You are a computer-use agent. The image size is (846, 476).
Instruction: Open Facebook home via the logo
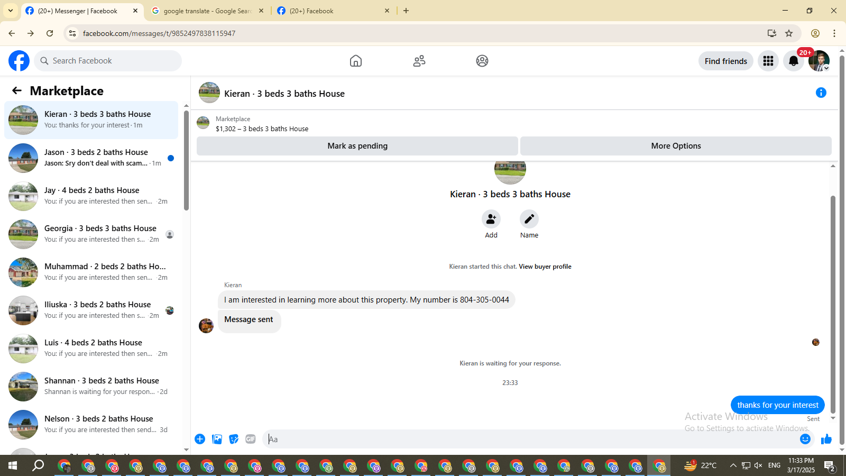tap(19, 61)
